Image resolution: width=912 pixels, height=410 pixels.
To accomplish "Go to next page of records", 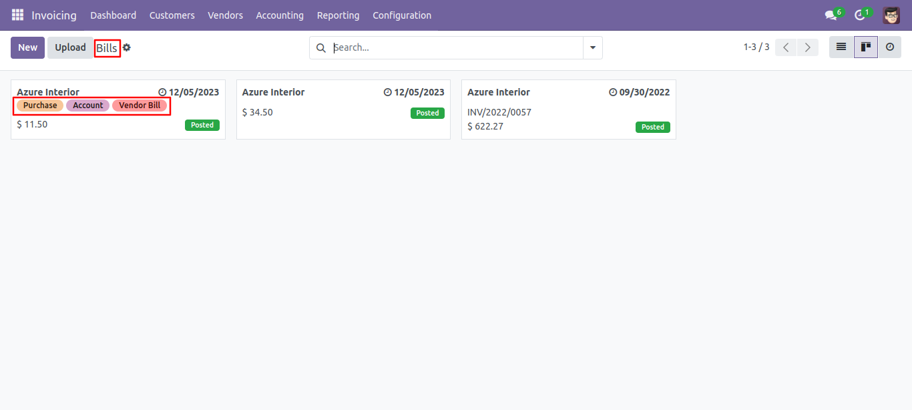I will 808,47.
